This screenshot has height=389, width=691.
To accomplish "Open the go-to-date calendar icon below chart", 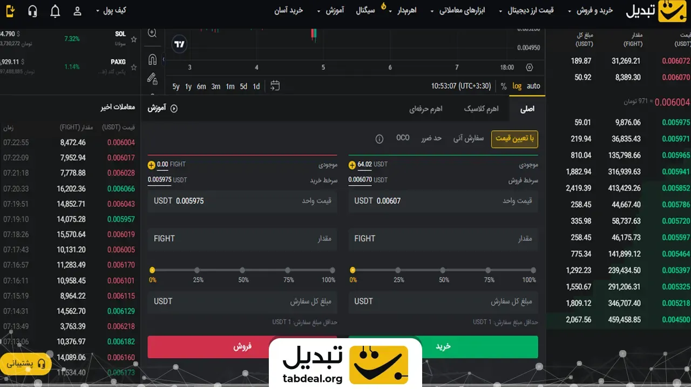I will point(275,85).
